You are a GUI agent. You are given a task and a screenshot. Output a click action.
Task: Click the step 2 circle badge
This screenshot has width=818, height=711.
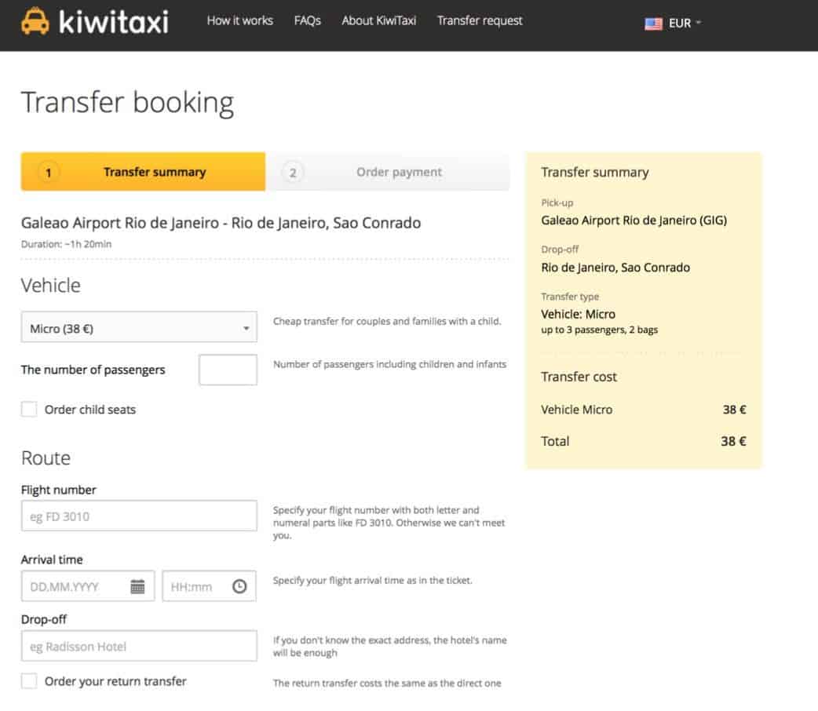click(293, 173)
